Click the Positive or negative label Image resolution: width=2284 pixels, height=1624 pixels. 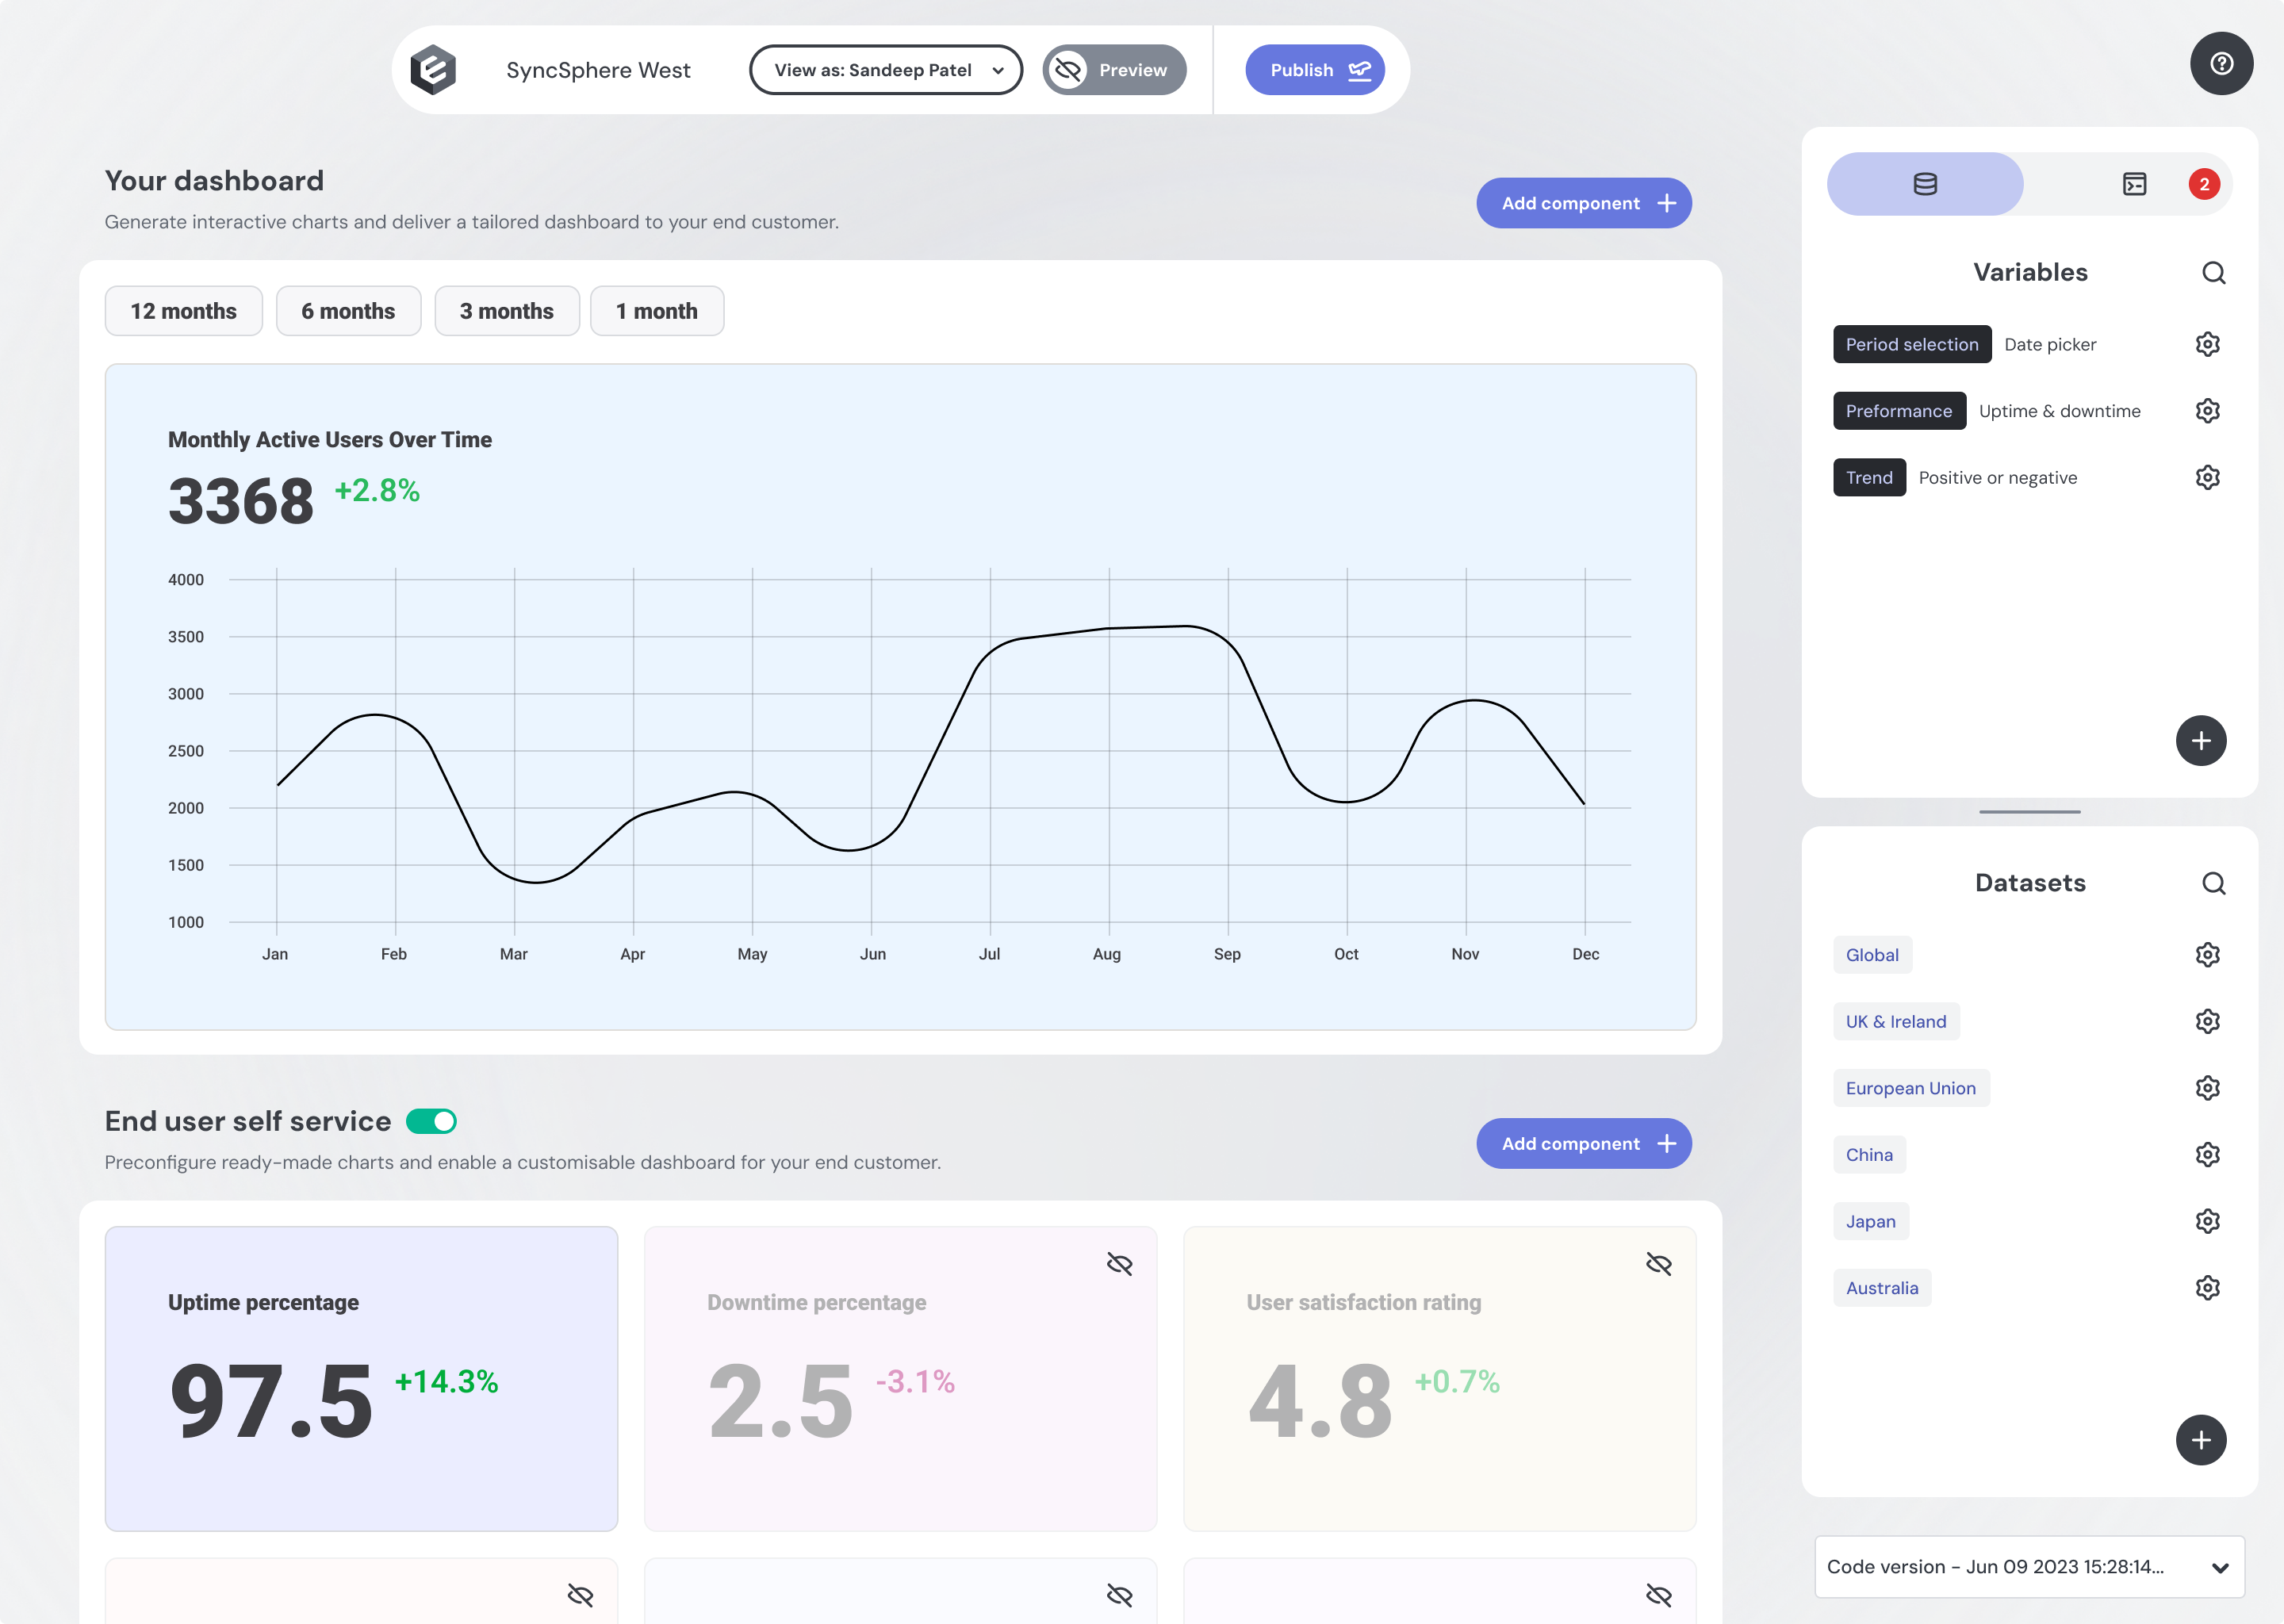coord(1998,478)
